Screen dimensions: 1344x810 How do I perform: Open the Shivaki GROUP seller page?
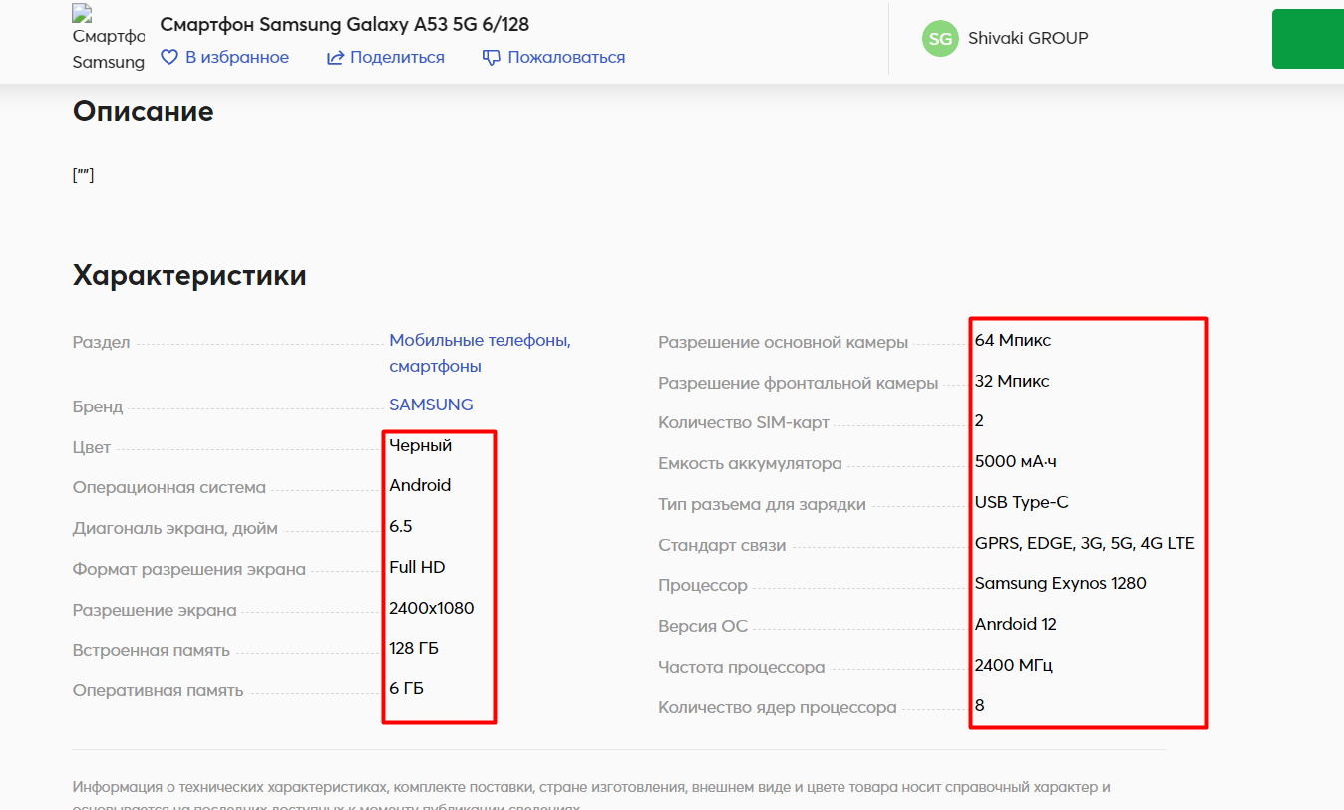[x=1028, y=38]
